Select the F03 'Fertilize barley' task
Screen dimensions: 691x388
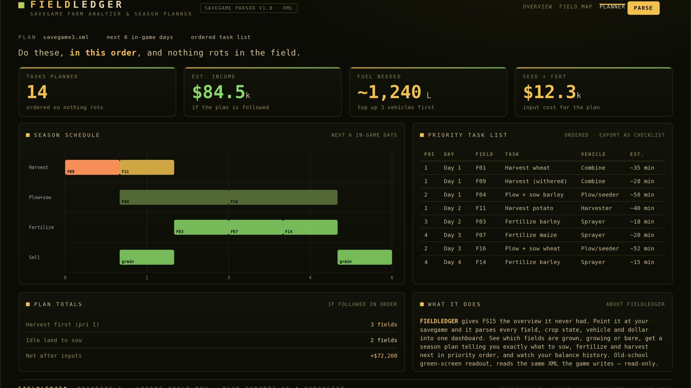click(x=542, y=222)
